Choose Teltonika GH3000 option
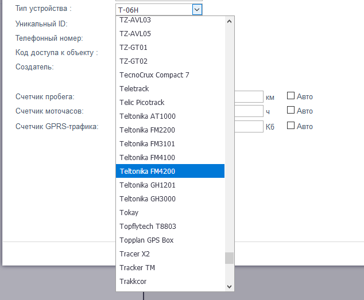The width and height of the screenshot is (364, 300). pyautogui.click(x=147, y=198)
